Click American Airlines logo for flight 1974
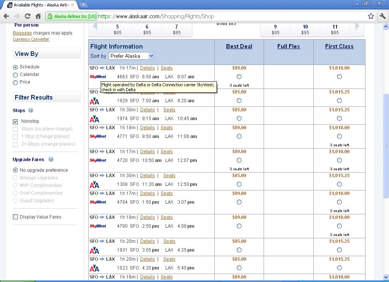The width and height of the screenshot is (389, 282). [x=94, y=119]
